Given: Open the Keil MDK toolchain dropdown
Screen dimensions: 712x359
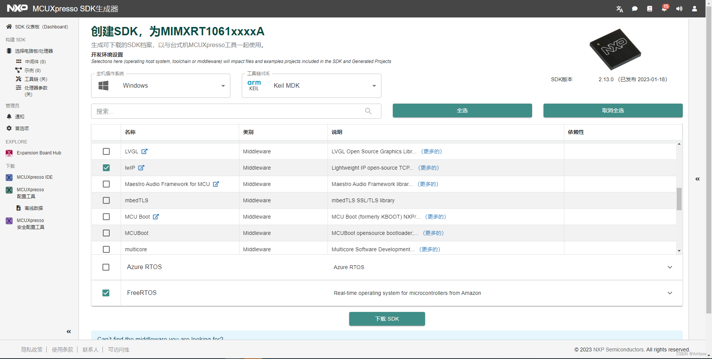Looking at the screenshot, I should click(311, 86).
